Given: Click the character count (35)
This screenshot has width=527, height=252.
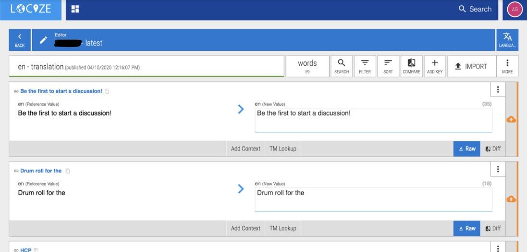Looking at the screenshot, I should click(487, 104).
